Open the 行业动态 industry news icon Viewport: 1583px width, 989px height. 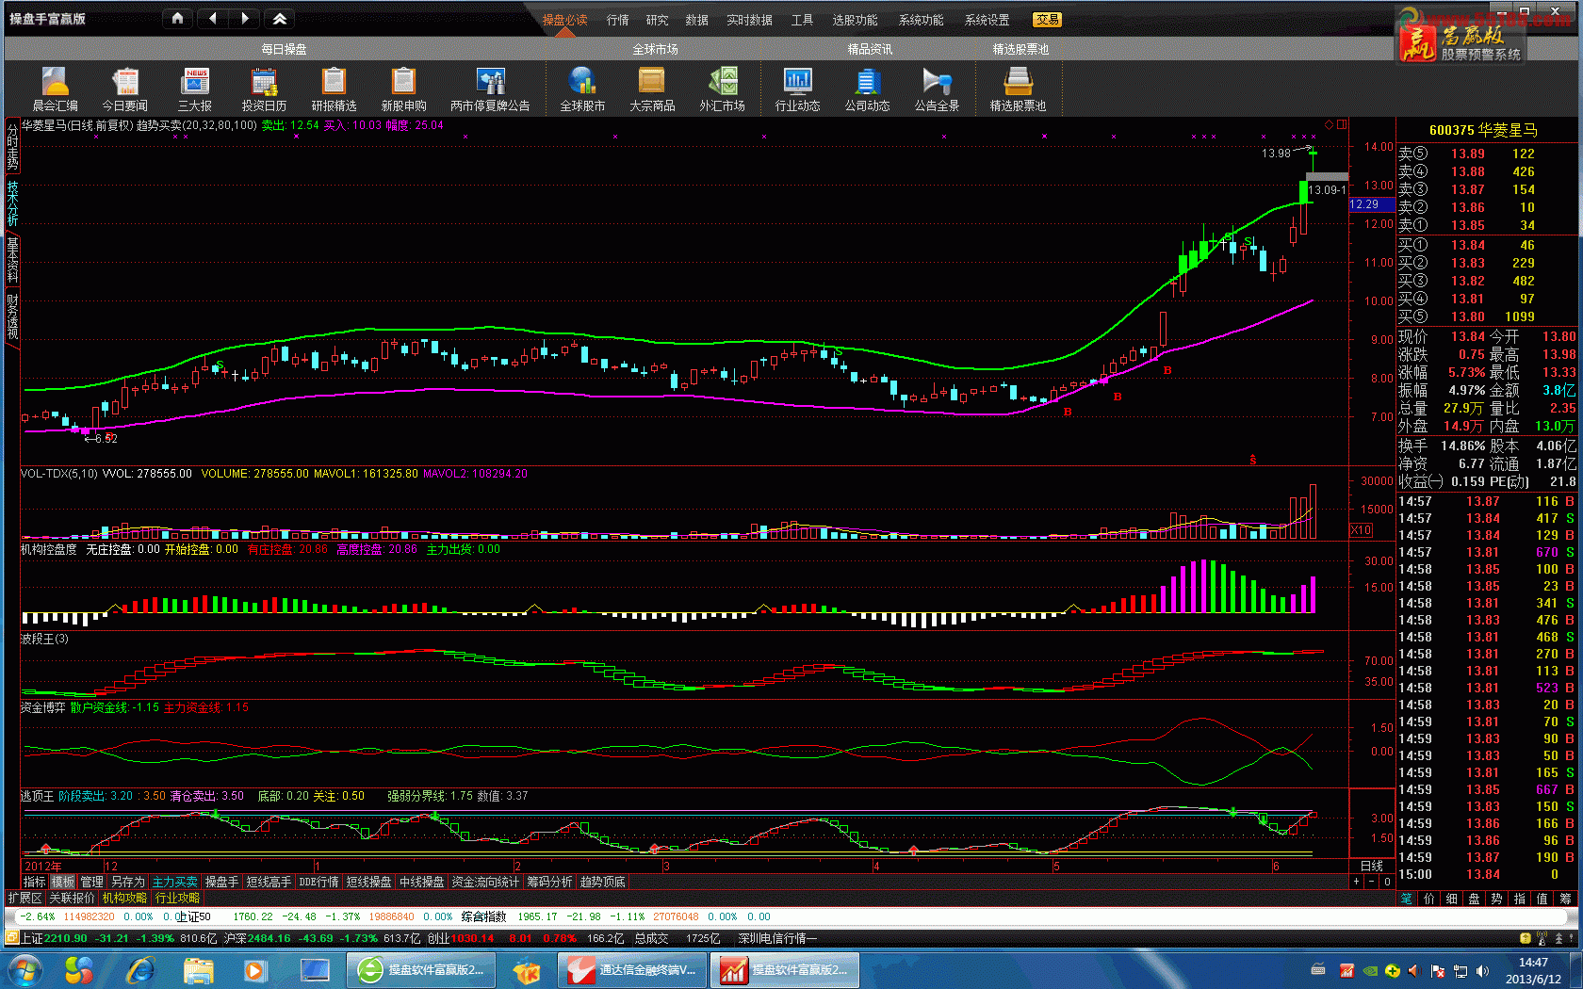(797, 89)
